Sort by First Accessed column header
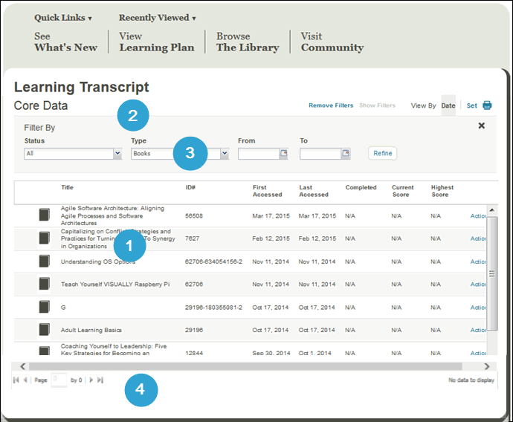 point(267,191)
